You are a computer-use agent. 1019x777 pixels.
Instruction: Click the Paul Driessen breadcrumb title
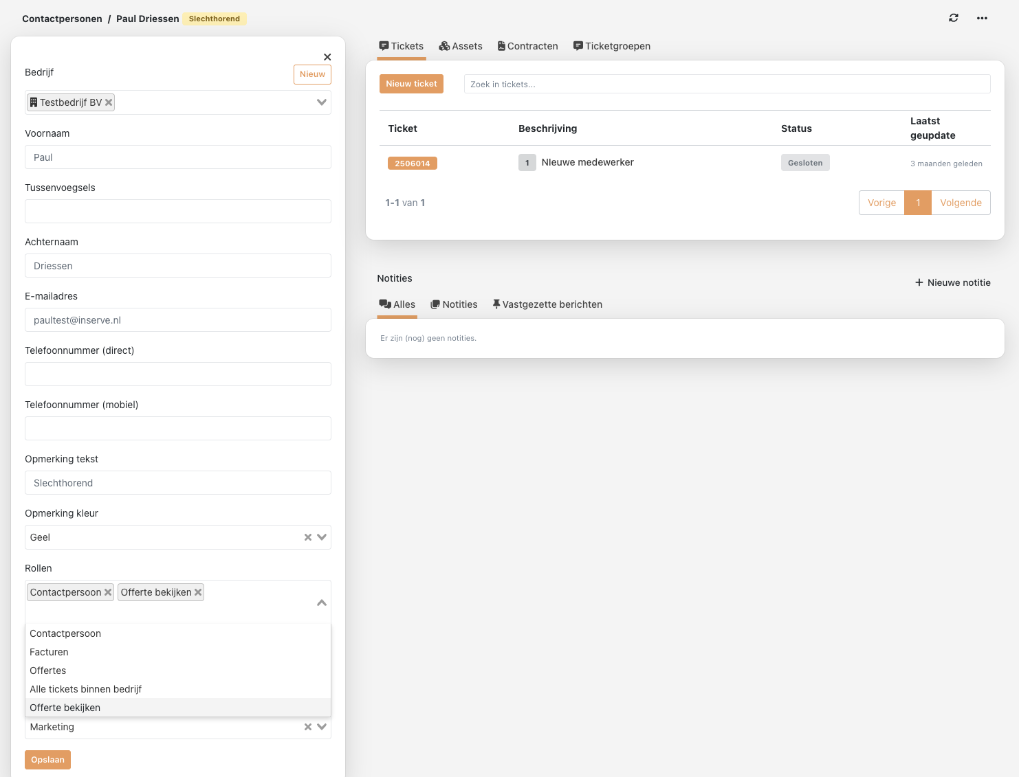point(148,19)
